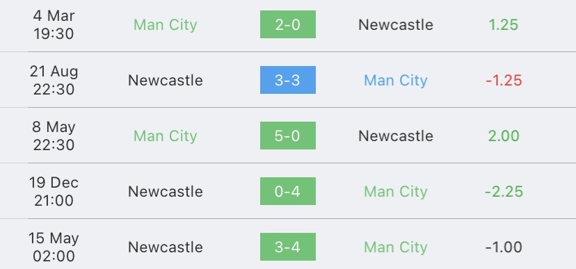This screenshot has width=576, height=269.
Task: Select Man City in 0-4 match row
Action: 396,192
